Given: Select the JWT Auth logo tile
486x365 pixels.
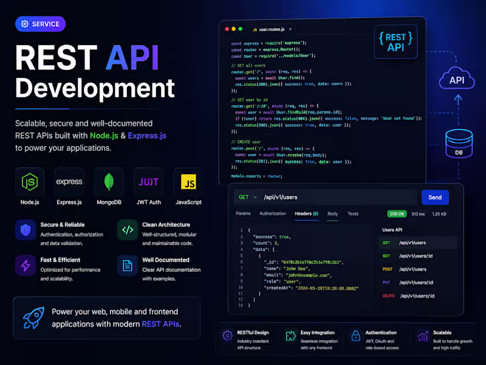Looking at the screenshot, I should point(148,182).
